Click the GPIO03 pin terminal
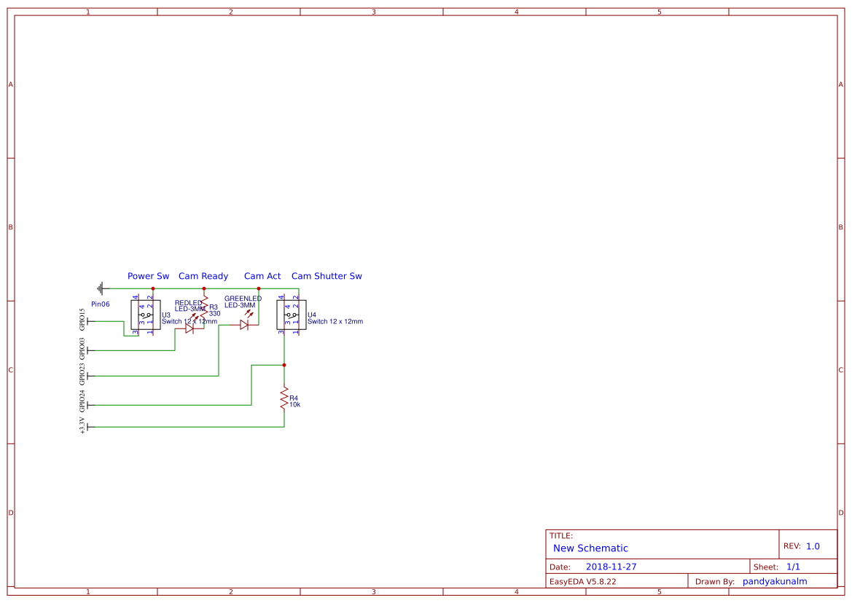 click(89, 350)
